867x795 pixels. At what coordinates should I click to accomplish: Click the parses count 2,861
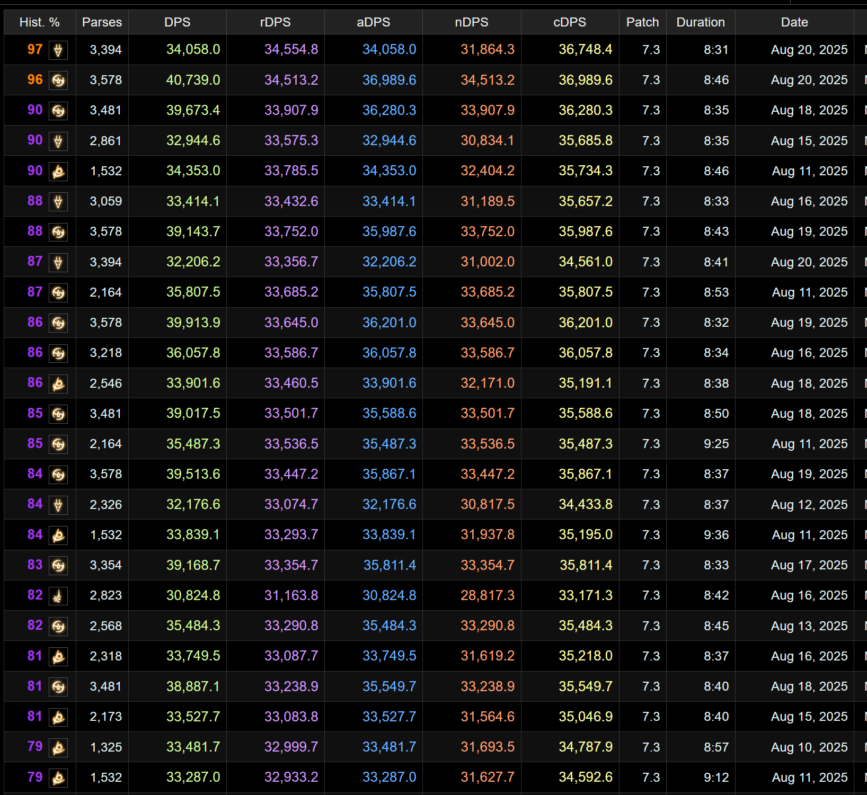[x=105, y=141]
